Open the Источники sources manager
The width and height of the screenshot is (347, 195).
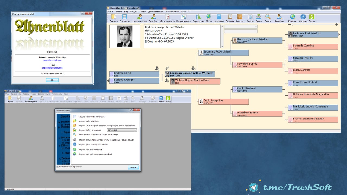219,18
